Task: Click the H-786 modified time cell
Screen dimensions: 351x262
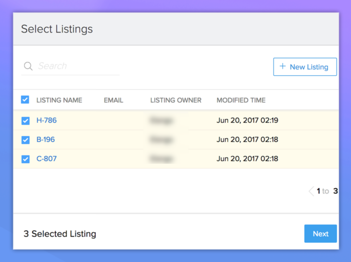Action: tap(247, 120)
